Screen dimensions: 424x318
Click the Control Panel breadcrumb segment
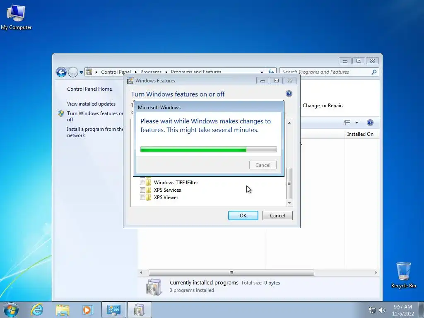click(x=116, y=72)
